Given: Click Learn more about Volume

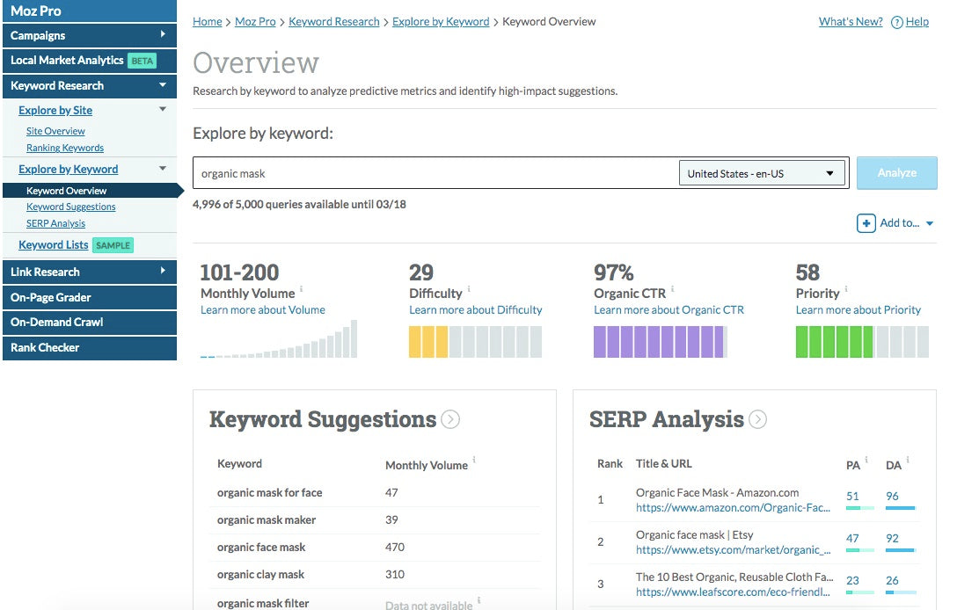Looking at the screenshot, I should 263,310.
